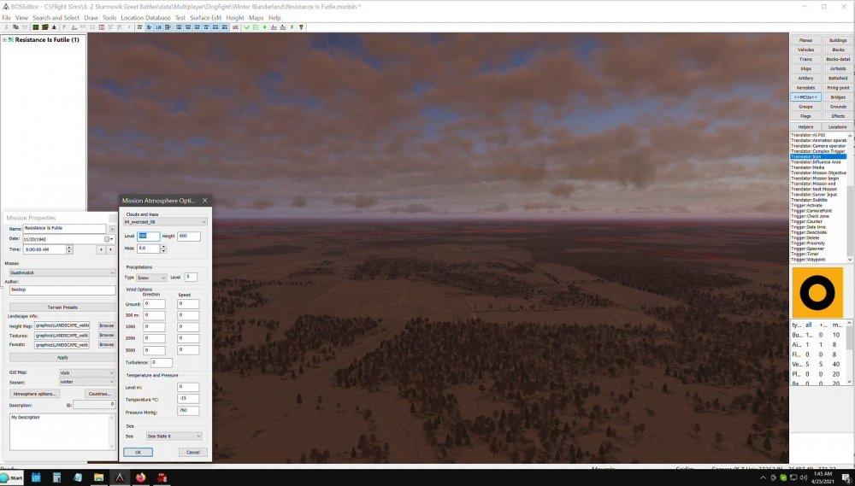Click the Temperature °C input field
The image size is (855, 486).
(x=188, y=399)
